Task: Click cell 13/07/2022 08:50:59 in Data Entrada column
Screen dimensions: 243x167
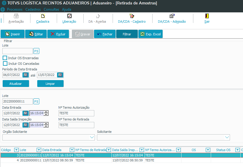Action: click(58, 160)
